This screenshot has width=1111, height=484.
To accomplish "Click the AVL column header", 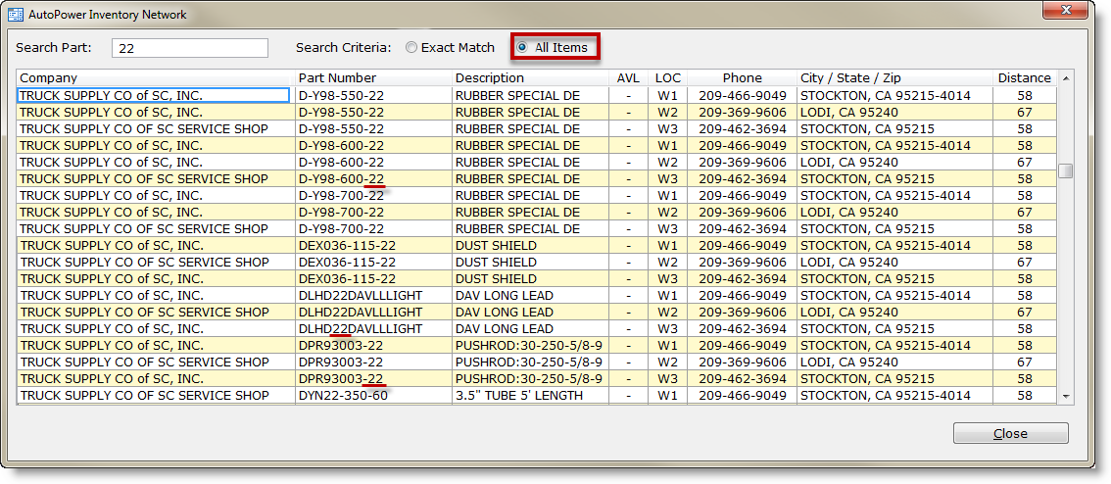I will tap(628, 78).
